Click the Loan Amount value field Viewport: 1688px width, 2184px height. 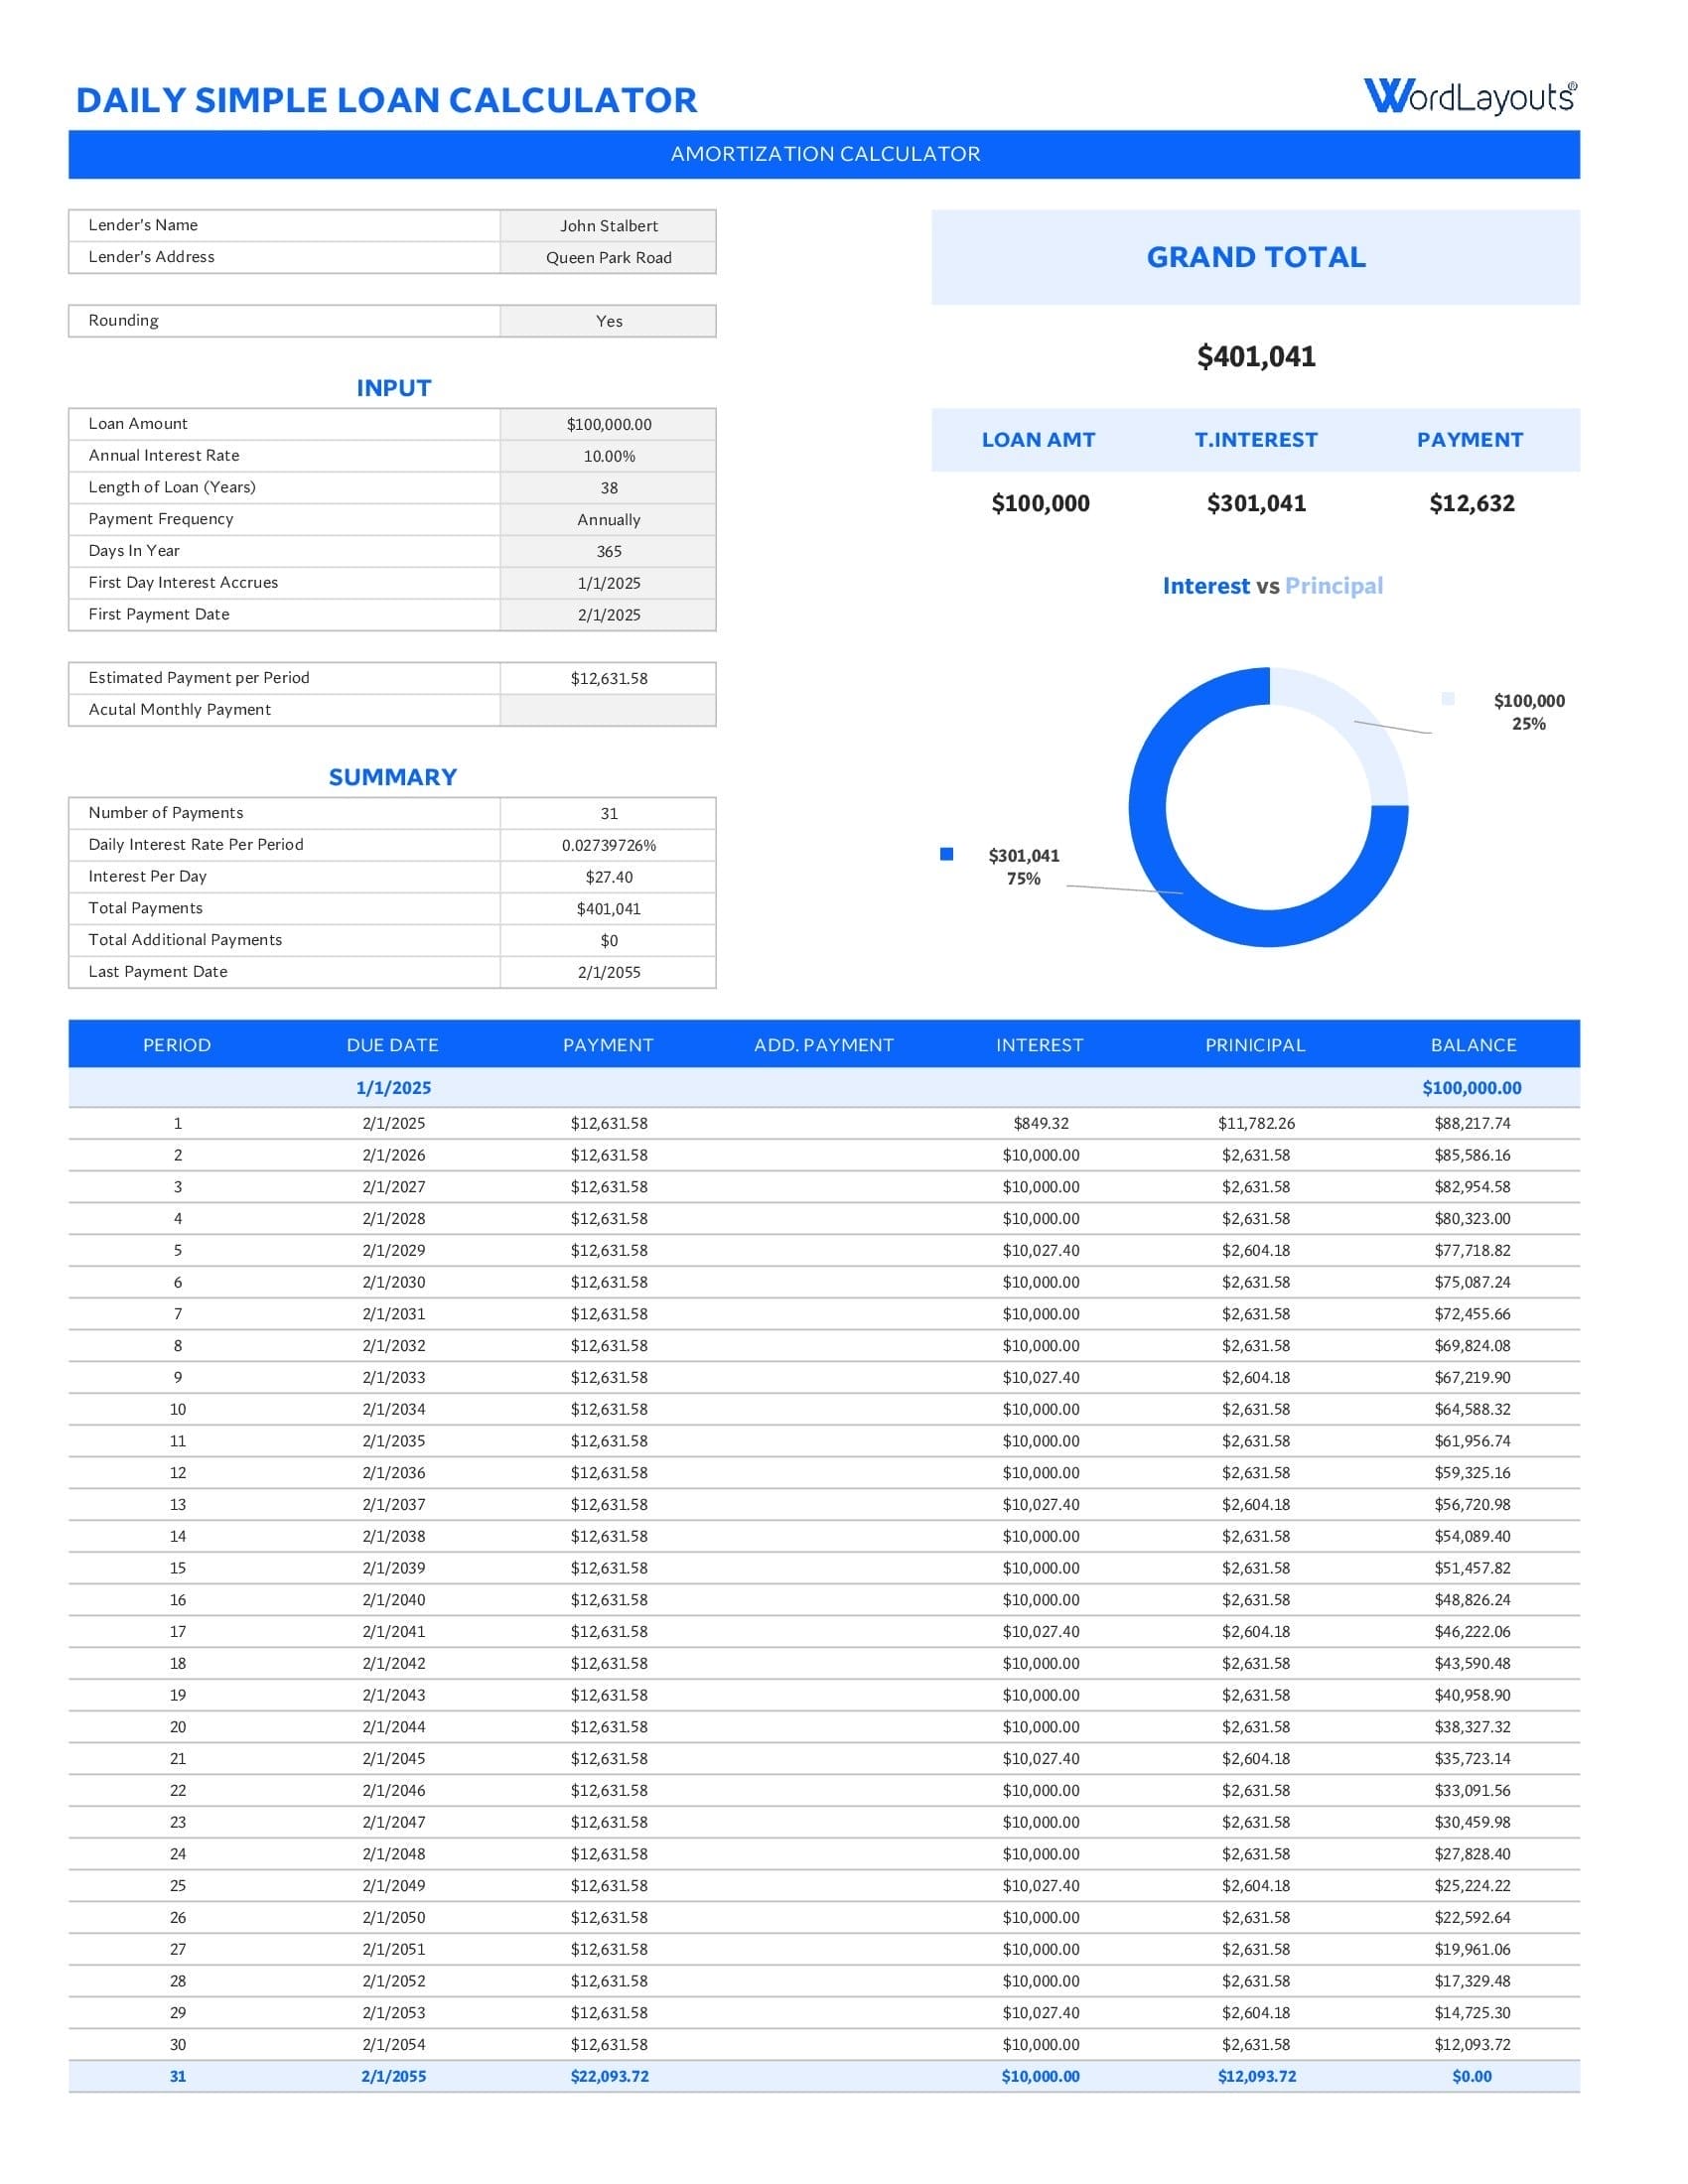pyautogui.click(x=608, y=424)
